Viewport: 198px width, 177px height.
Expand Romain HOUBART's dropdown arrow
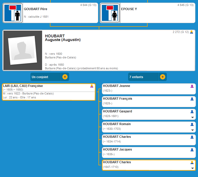point(192,130)
